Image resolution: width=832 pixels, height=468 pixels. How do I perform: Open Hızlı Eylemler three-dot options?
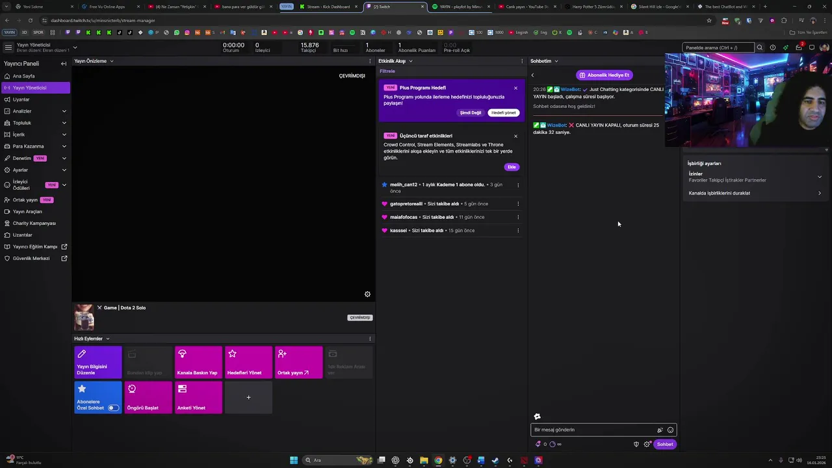(x=370, y=339)
